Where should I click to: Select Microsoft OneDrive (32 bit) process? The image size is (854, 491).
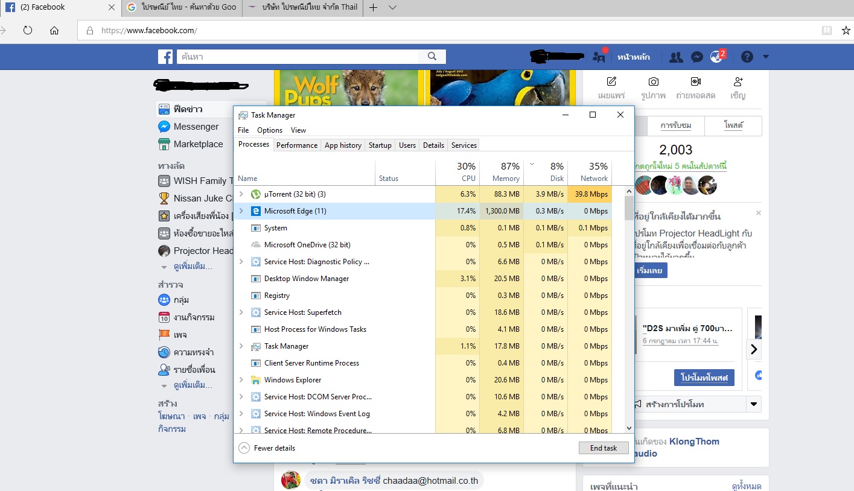307,245
